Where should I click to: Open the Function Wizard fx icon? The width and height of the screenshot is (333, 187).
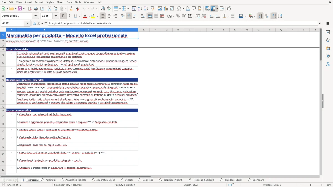[x=34, y=23]
